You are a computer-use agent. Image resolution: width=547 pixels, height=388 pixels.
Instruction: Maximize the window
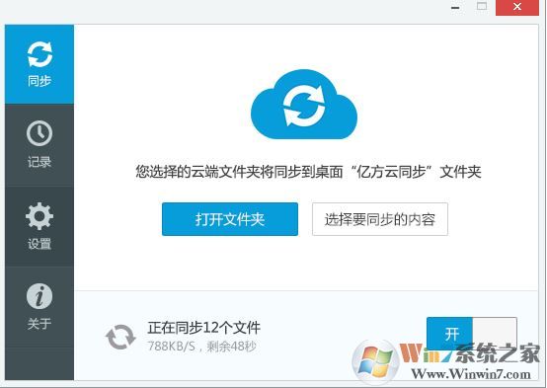(482, 6)
